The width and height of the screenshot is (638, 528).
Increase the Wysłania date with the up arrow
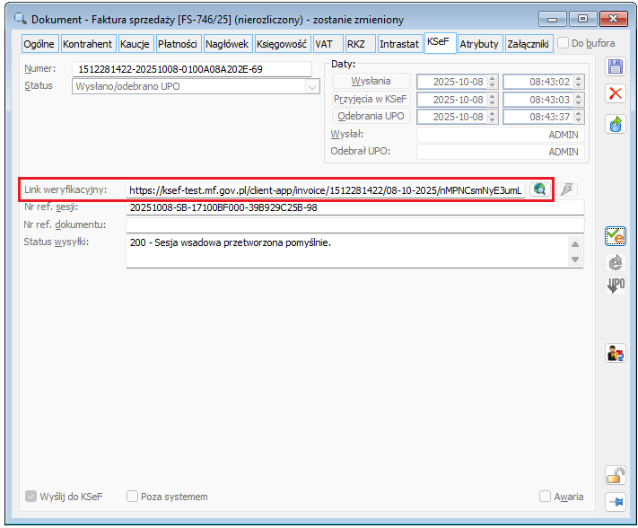coord(493,78)
